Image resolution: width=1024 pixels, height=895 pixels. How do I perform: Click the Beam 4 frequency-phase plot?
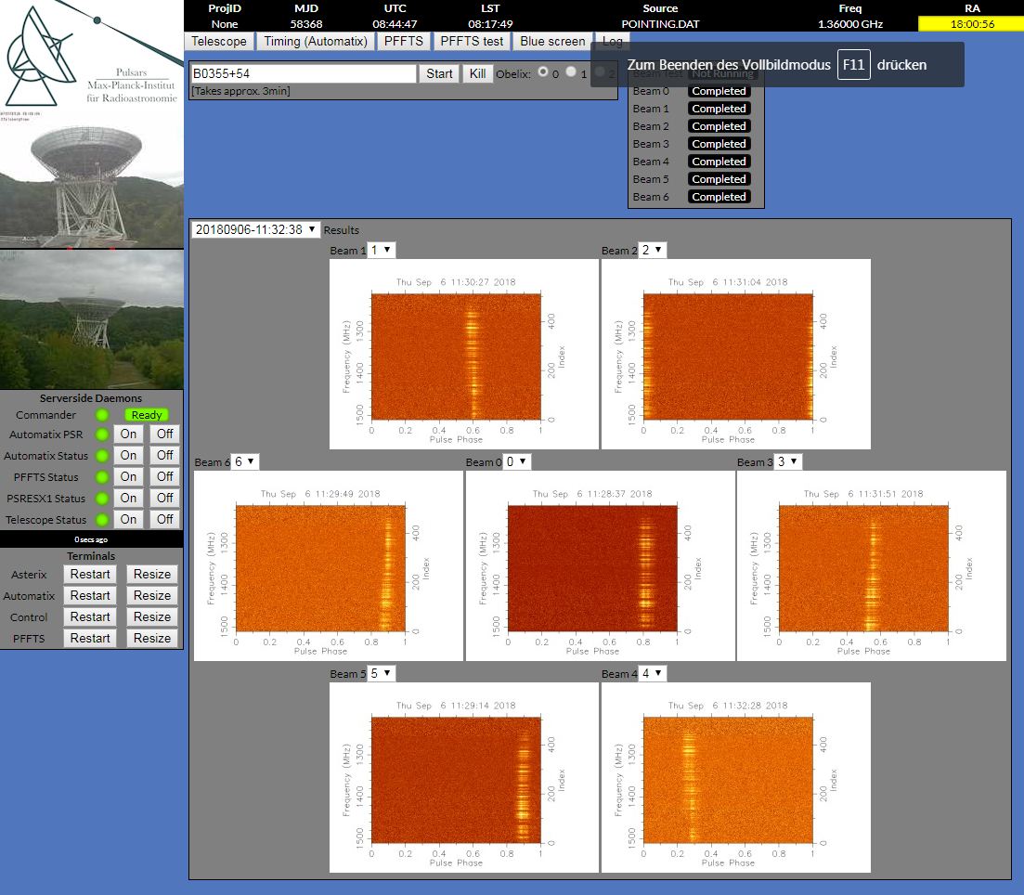(x=735, y=777)
